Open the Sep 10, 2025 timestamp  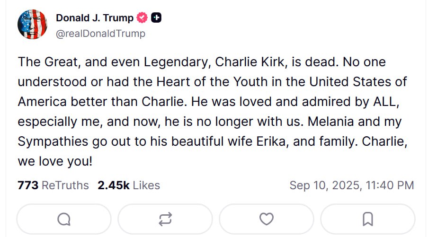[352, 185]
